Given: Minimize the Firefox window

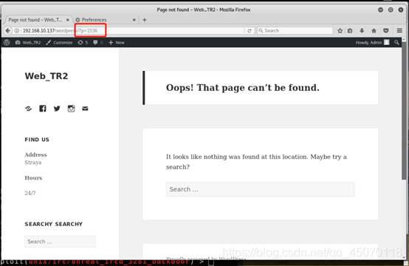Looking at the screenshot, I should (x=380, y=10).
